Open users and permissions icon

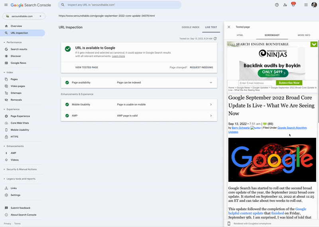click(285, 5)
